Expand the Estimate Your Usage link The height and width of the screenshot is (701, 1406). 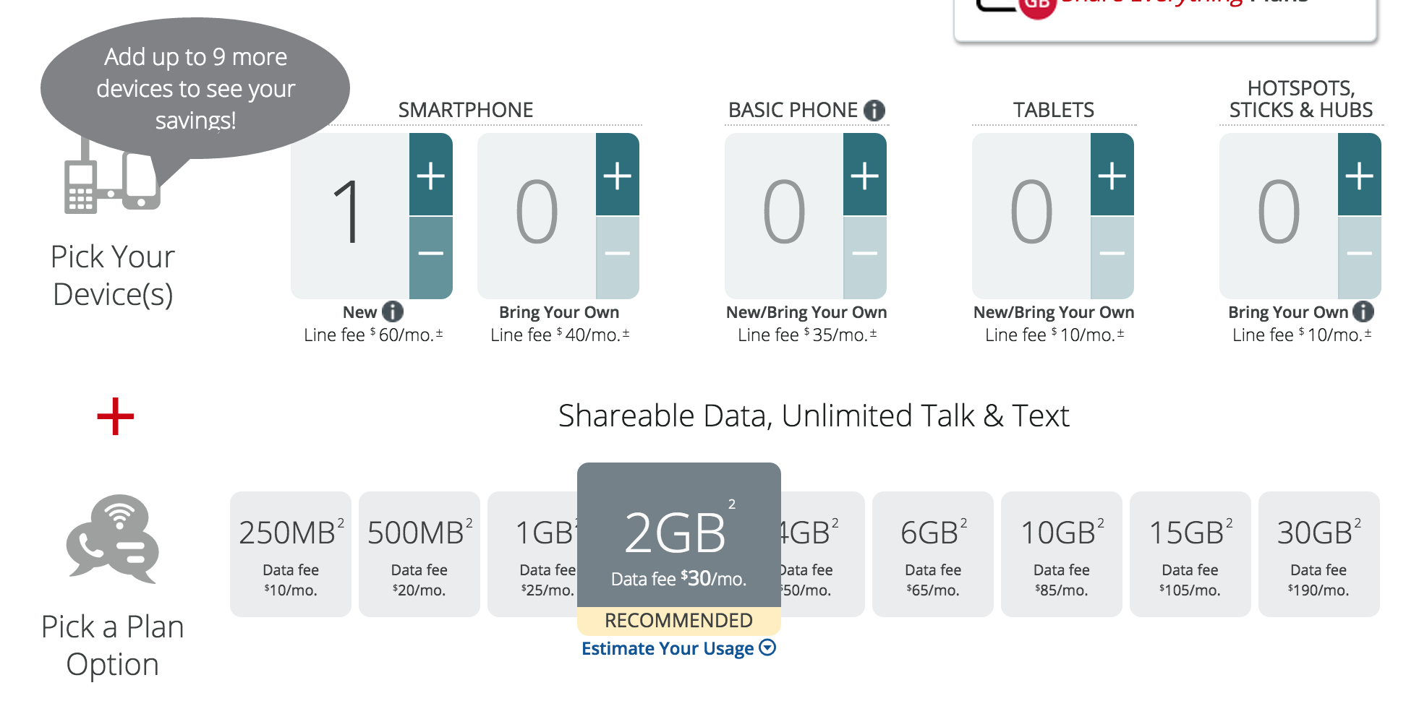pyautogui.click(x=678, y=648)
